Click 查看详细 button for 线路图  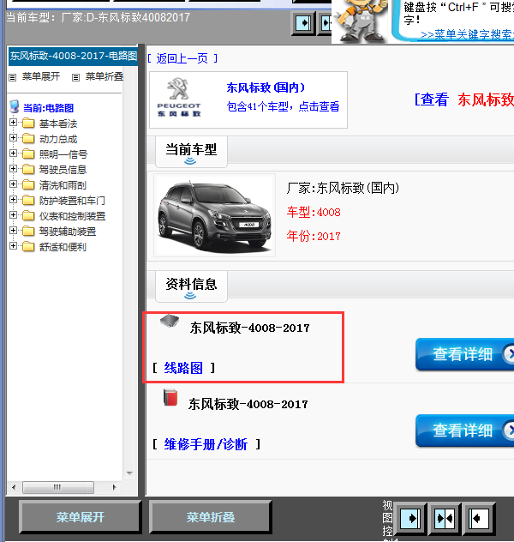point(464,355)
